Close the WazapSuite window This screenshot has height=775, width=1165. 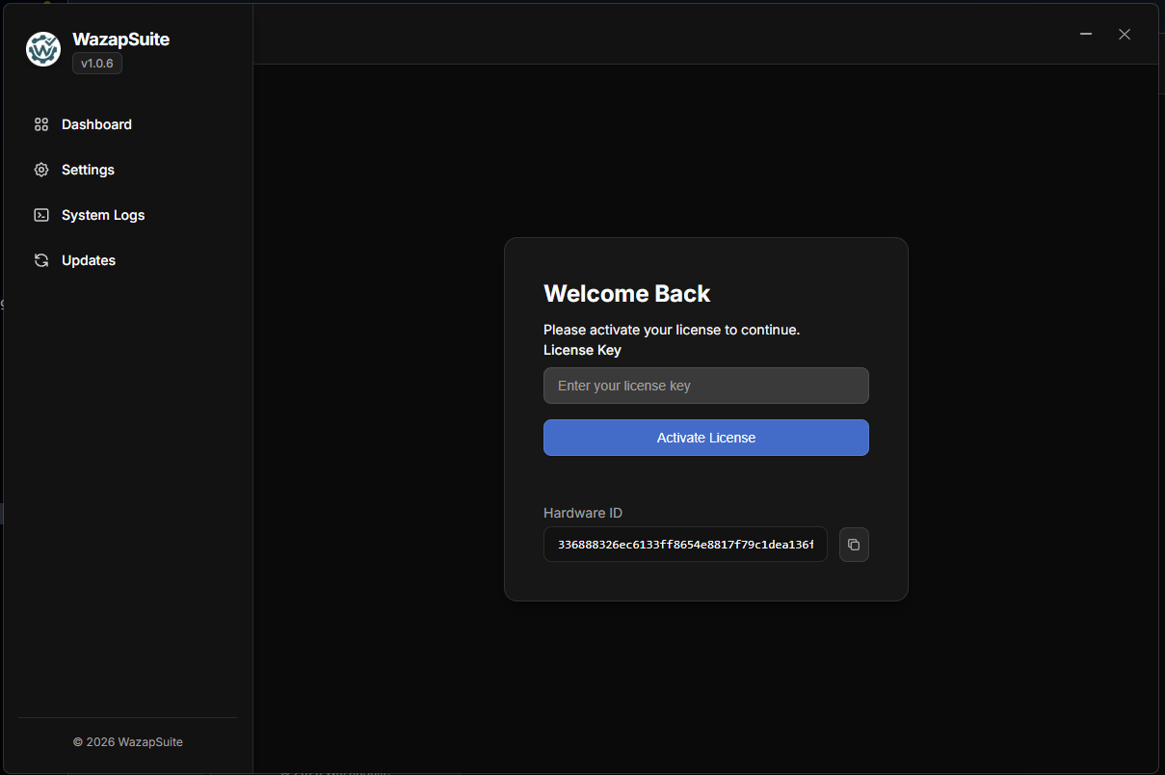tap(1125, 34)
